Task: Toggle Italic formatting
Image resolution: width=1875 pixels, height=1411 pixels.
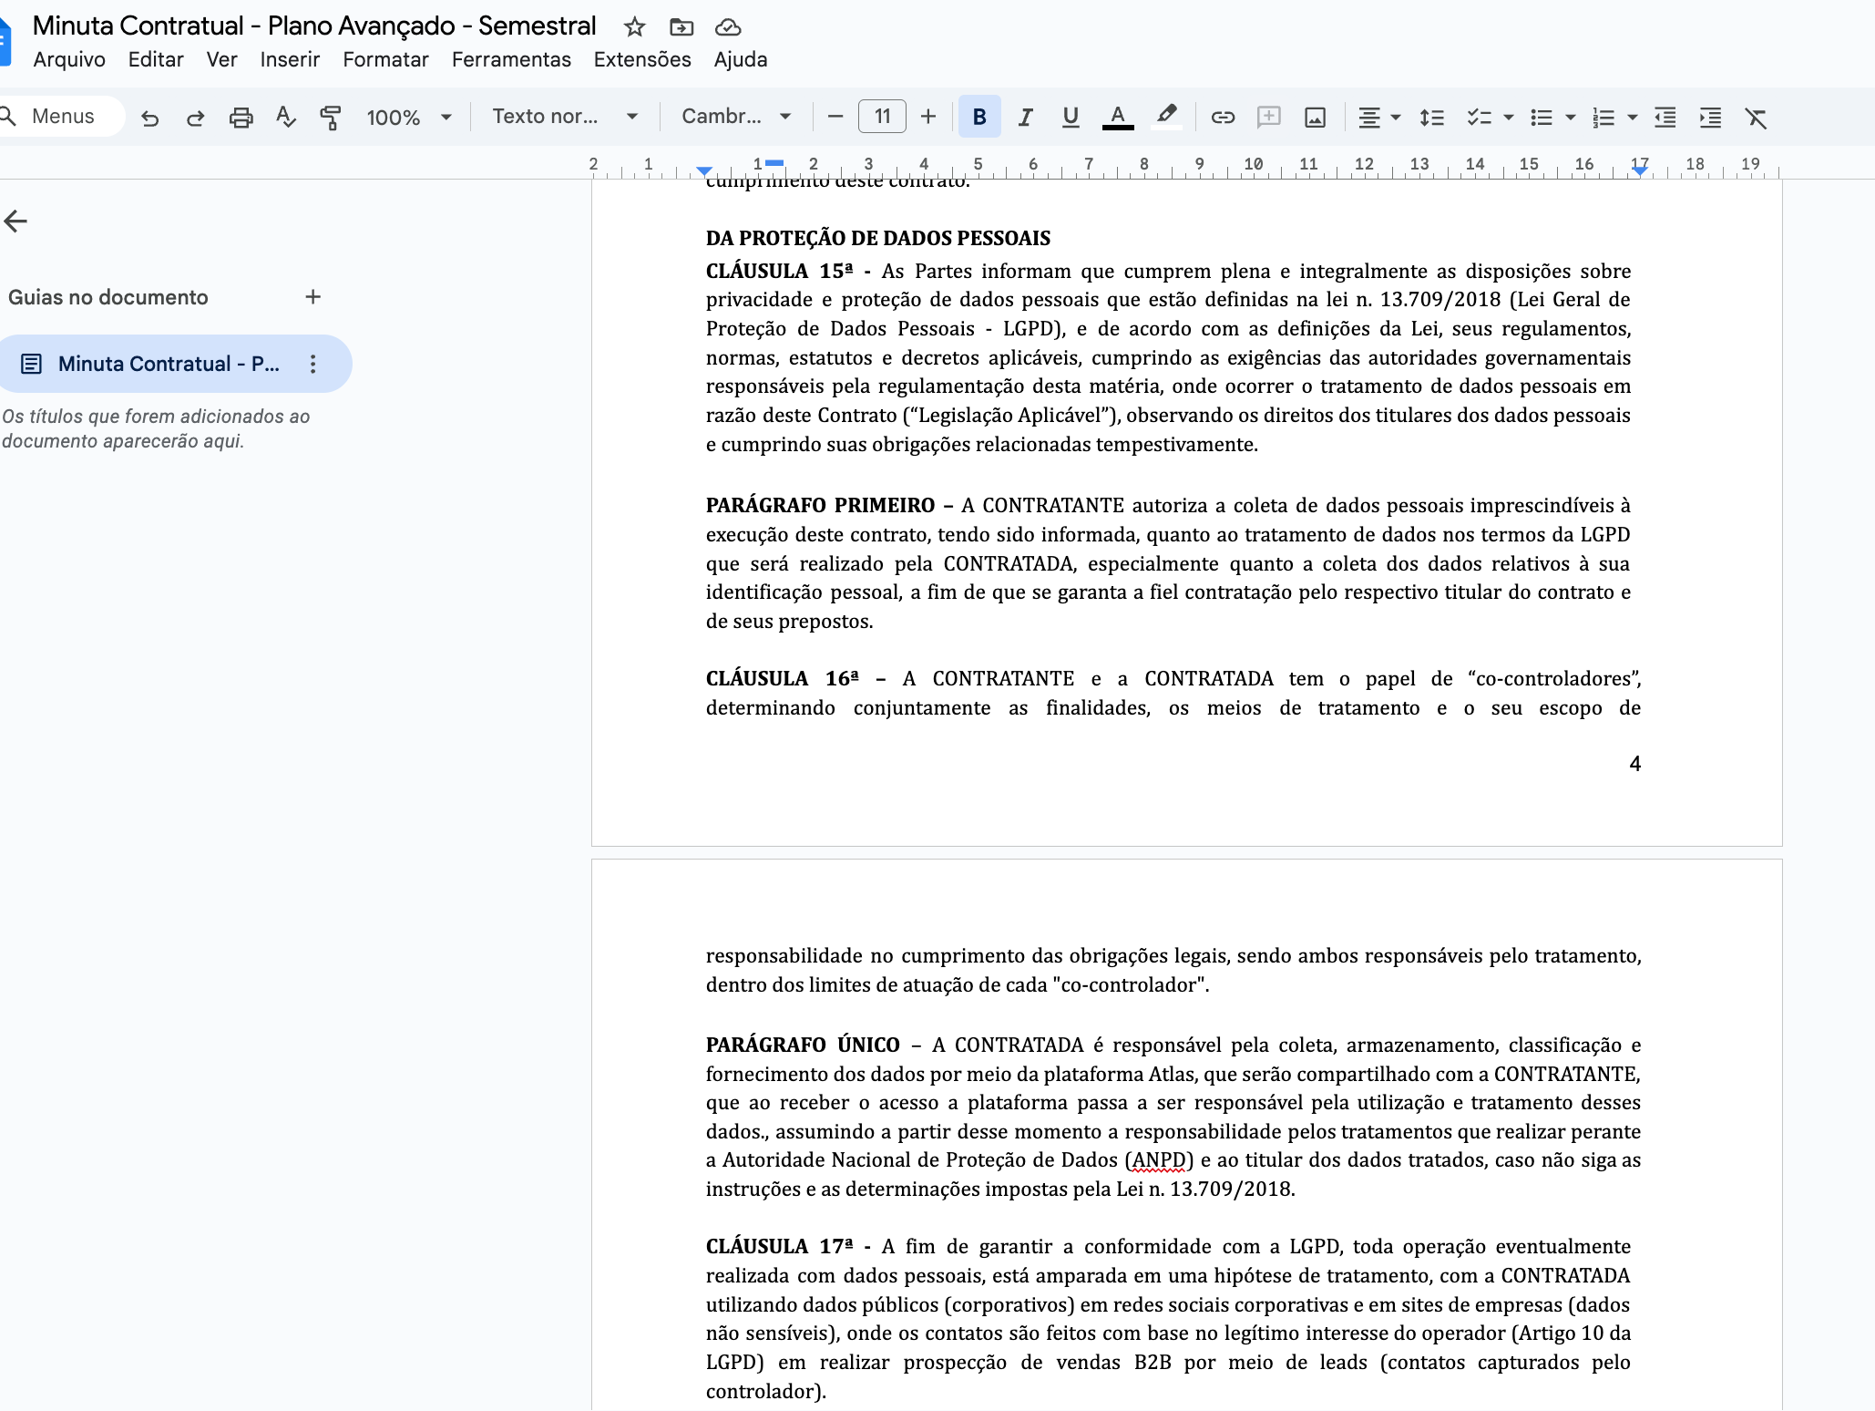Action: point(1025,118)
